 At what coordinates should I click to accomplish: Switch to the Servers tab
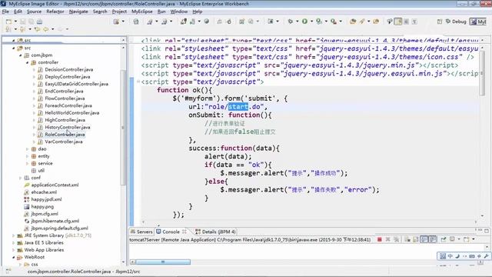pos(141,232)
